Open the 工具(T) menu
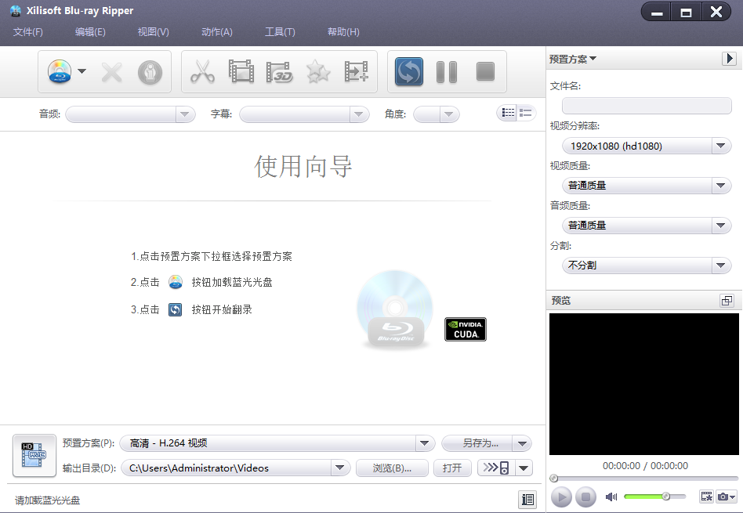This screenshot has width=743, height=513. click(x=280, y=32)
